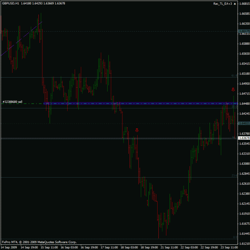This screenshot has height=250, width=250.
Task: Click the current price tag 1.63678 on axis
Action: pyautogui.click(x=244, y=138)
